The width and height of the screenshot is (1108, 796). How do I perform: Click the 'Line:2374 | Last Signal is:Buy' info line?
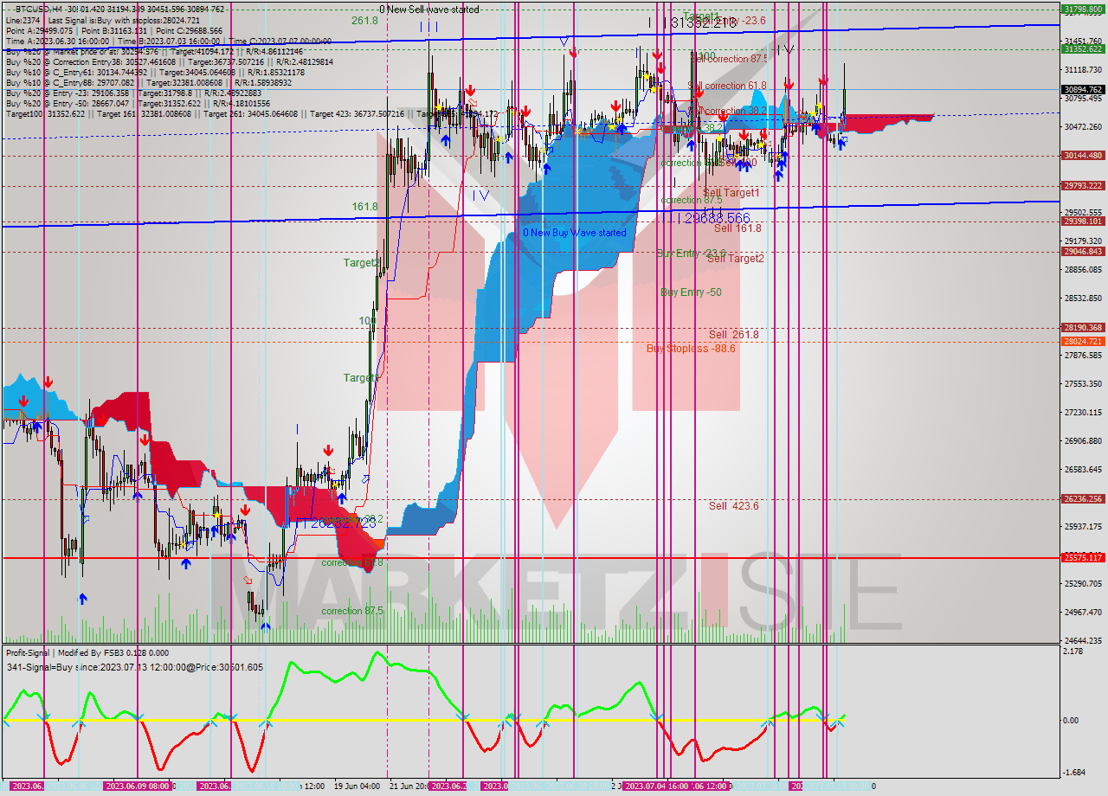point(103,20)
